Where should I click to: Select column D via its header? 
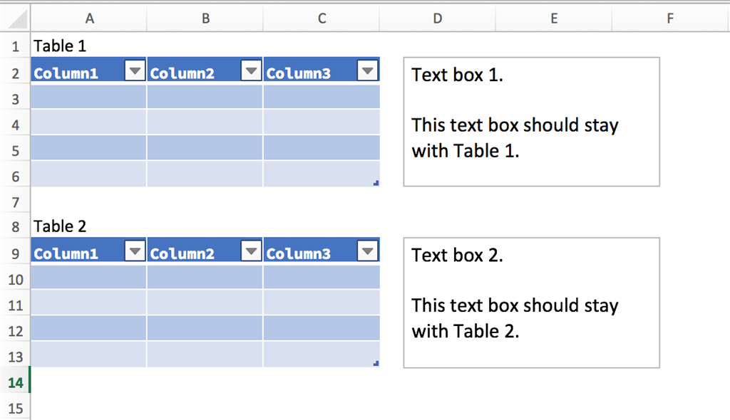[437, 19]
